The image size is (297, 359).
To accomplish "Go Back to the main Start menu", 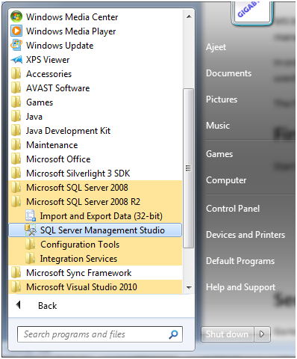I will click(47, 305).
